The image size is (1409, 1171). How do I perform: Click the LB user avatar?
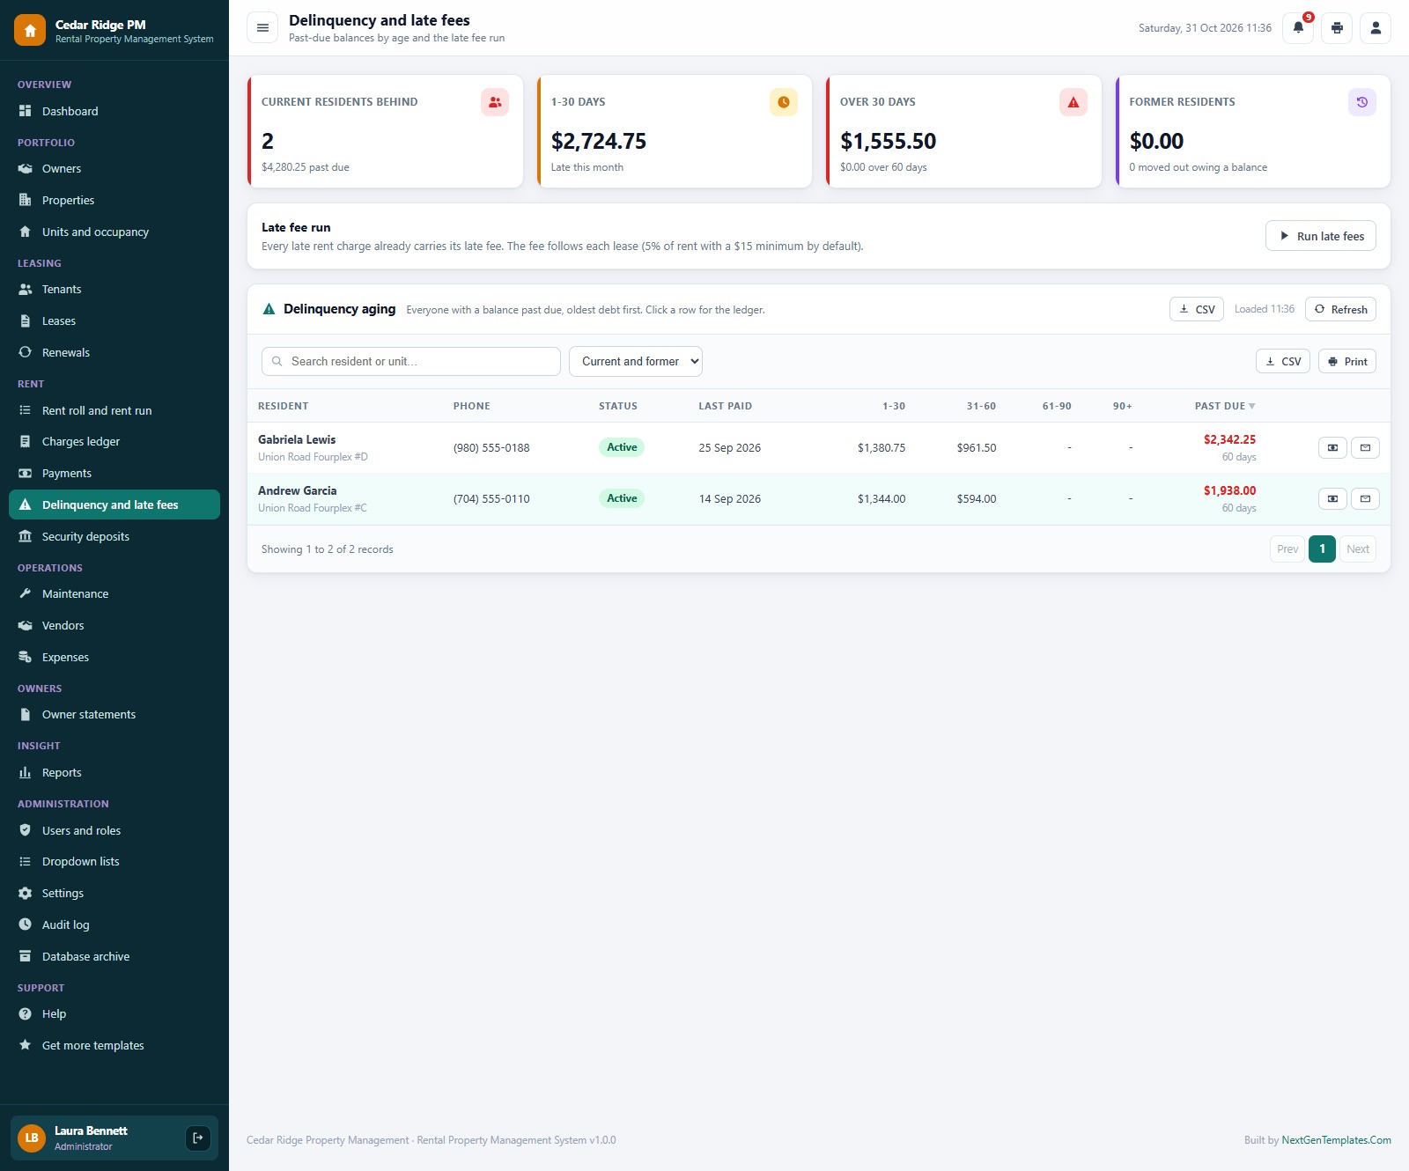click(32, 1138)
